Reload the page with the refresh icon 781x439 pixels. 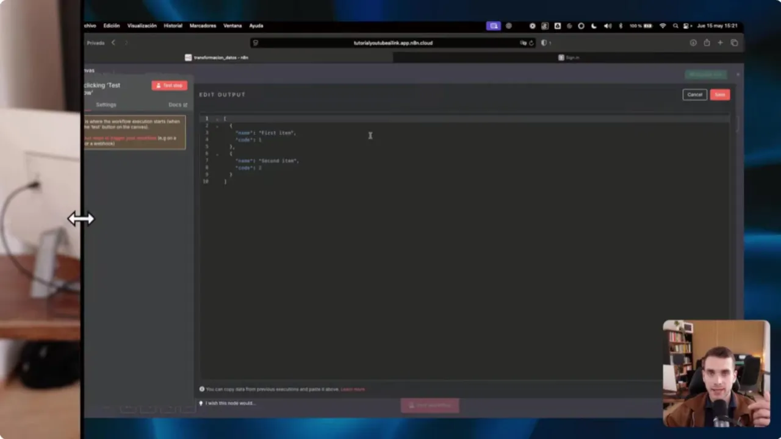point(531,43)
